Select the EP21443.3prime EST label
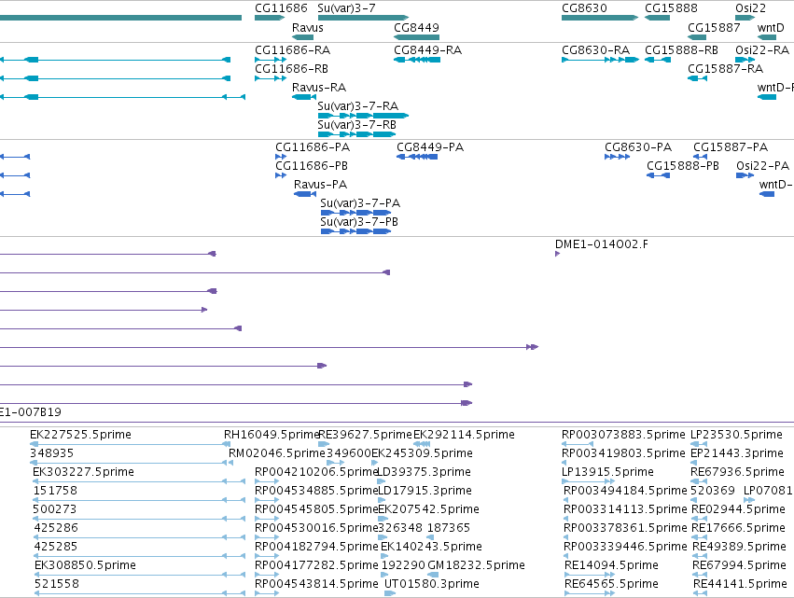 click(x=737, y=453)
